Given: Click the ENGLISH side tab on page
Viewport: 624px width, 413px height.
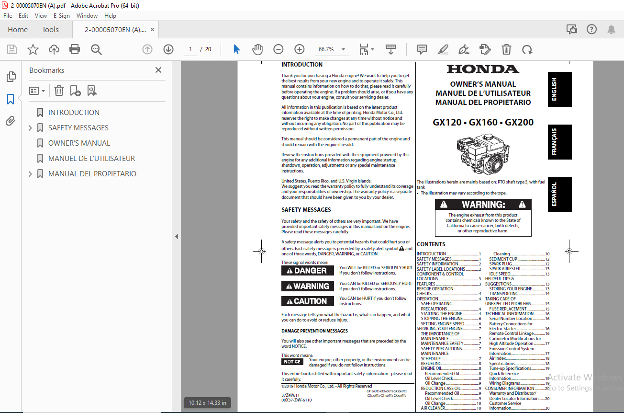Looking at the screenshot, I should pos(559,89).
